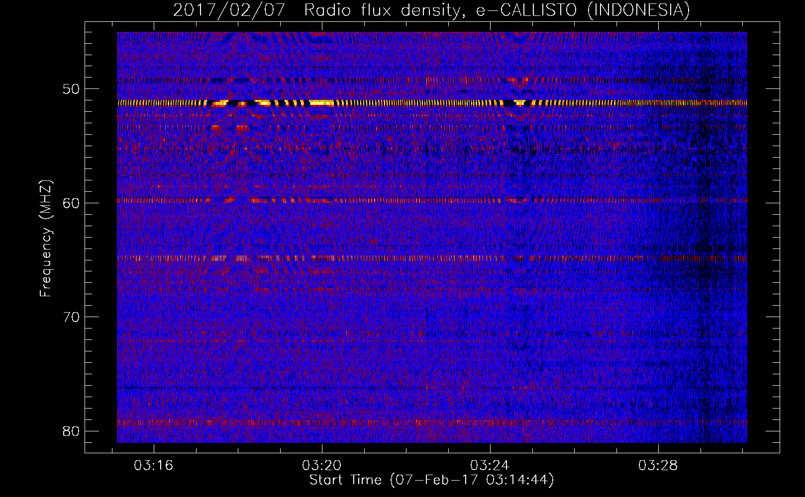Click the 'Start Time (07-Feb-17 03:14:44)' label

pyautogui.click(x=431, y=480)
